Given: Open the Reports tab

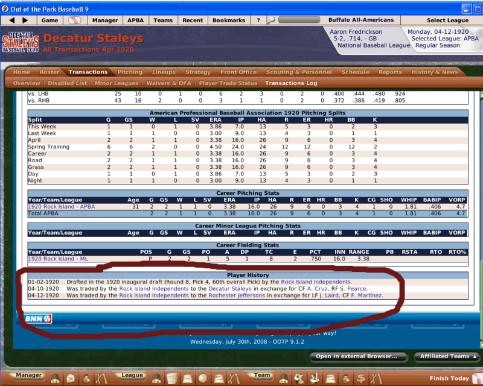Looking at the screenshot, I should click(390, 72).
